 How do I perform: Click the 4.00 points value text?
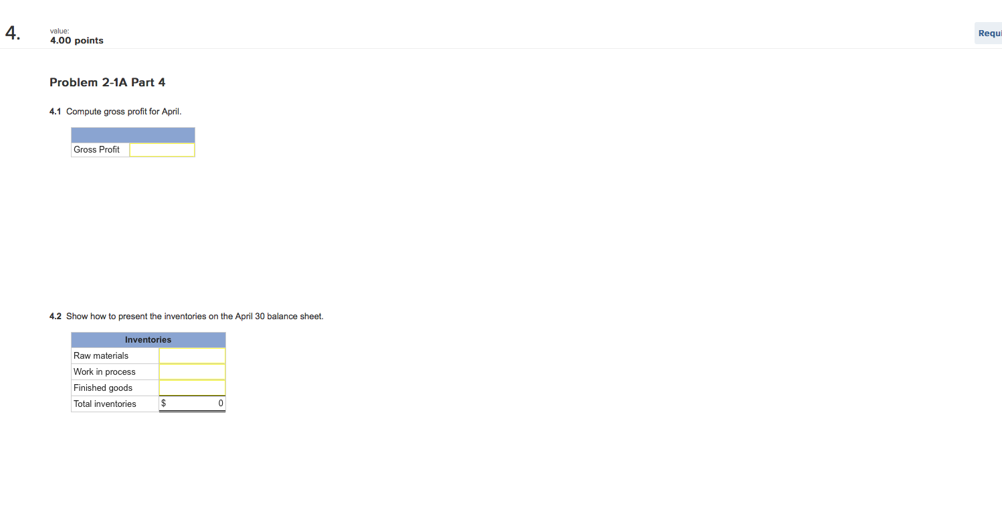(x=77, y=41)
